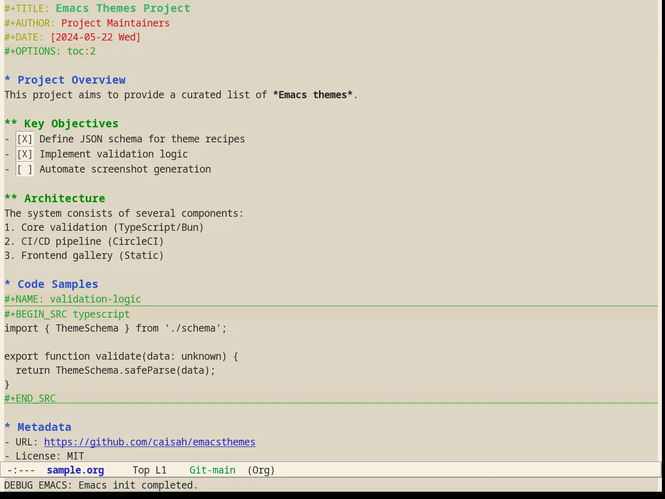665x499 pixels.
Task: Check the 'Automate screenshot generation' box
Action: point(24,169)
